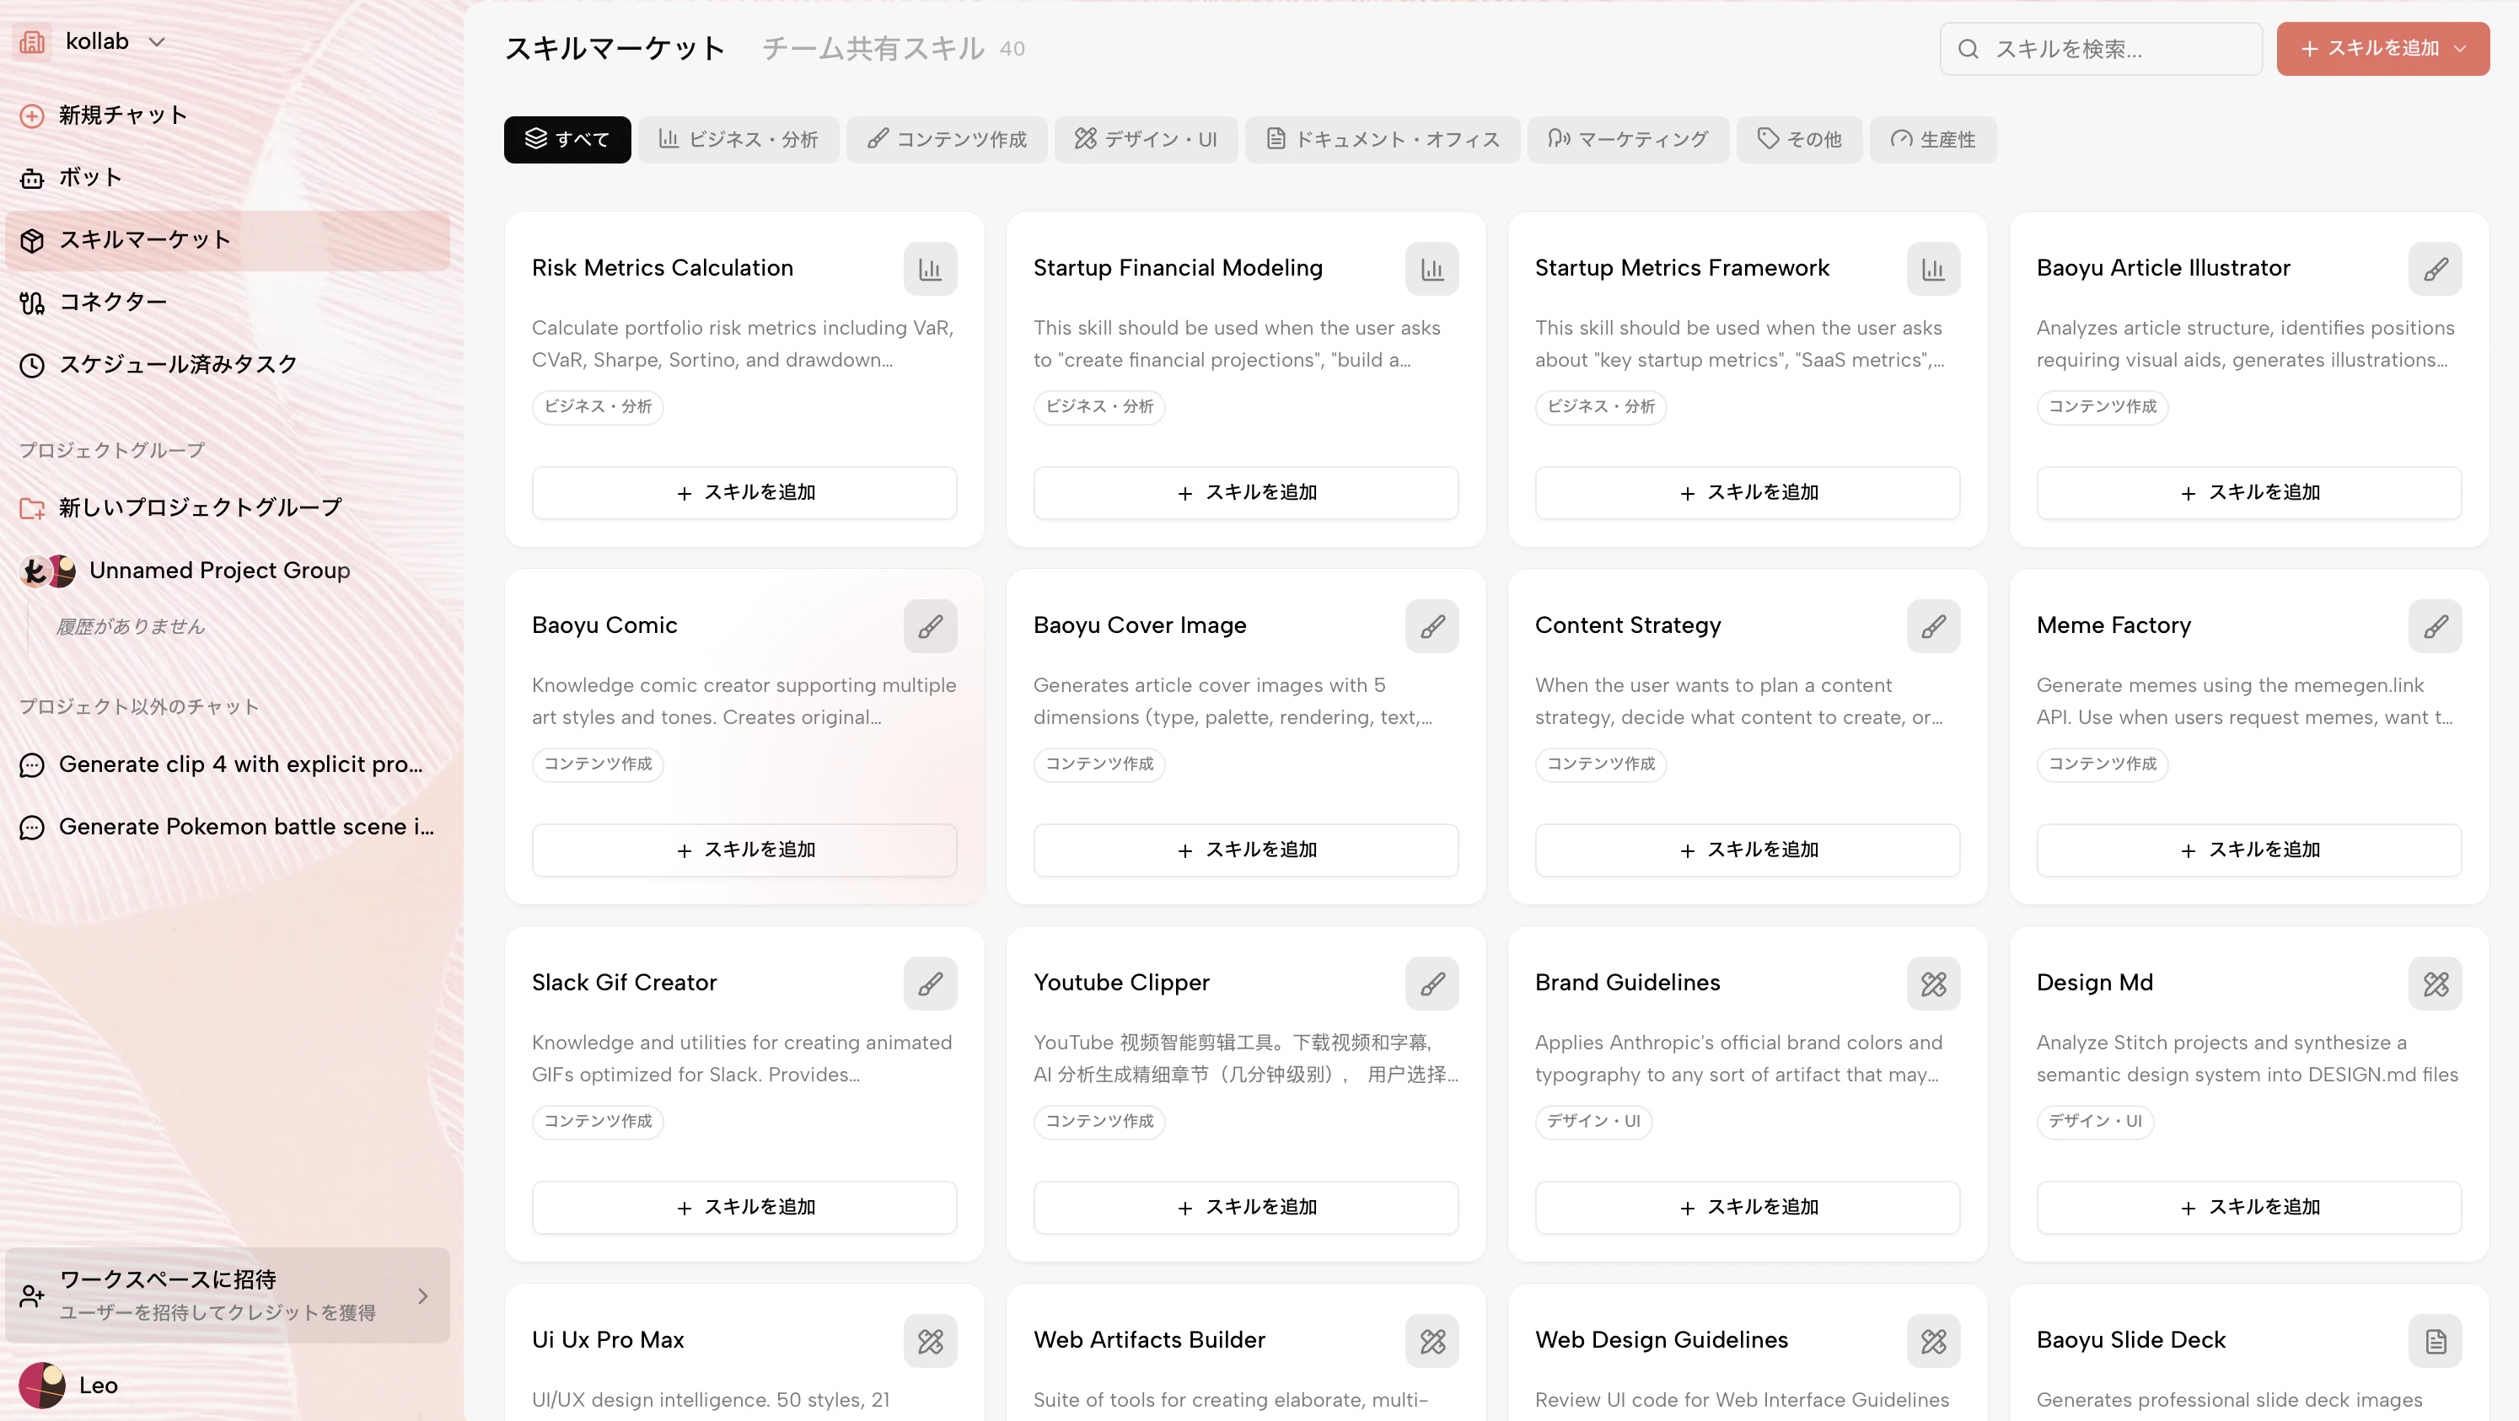Viewport: 2519px width, 1421px height.
Task: Expand the workspace invite arrow chevron
Action: coord(422,1296)
